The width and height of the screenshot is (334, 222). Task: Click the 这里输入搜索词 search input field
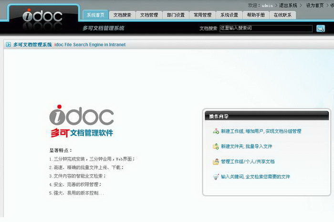266,28
